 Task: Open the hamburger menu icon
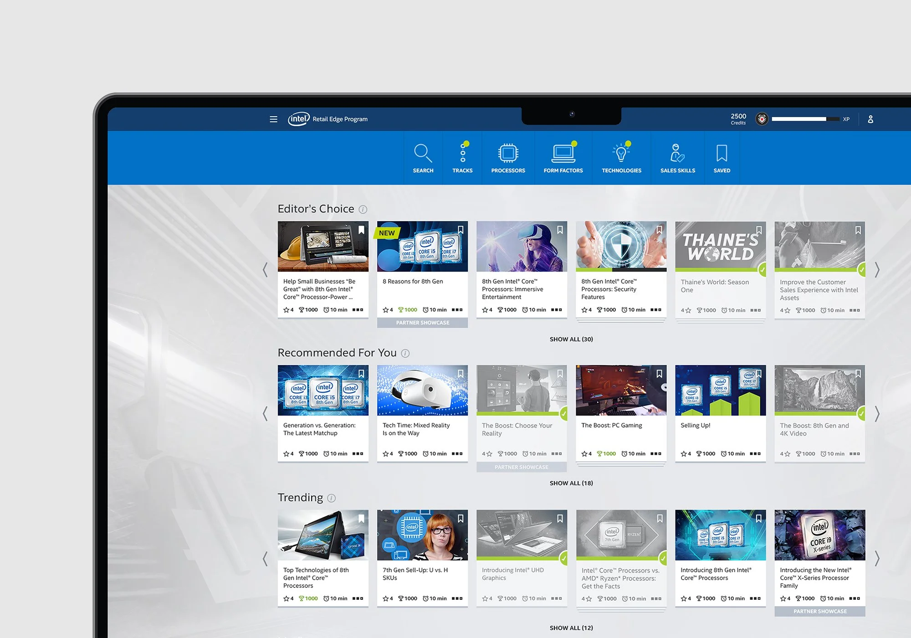pyautogui.click(x=273, y=119)
